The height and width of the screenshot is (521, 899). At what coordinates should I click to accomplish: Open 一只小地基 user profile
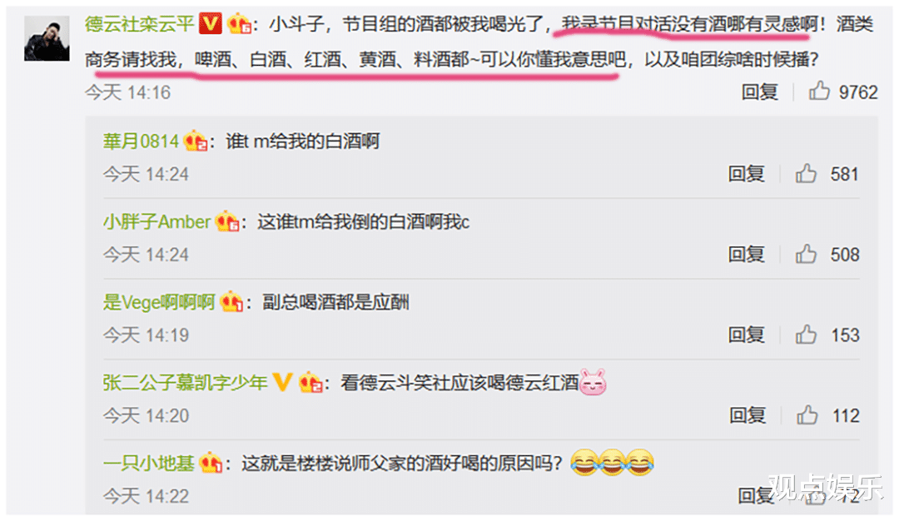coord(148,463)
